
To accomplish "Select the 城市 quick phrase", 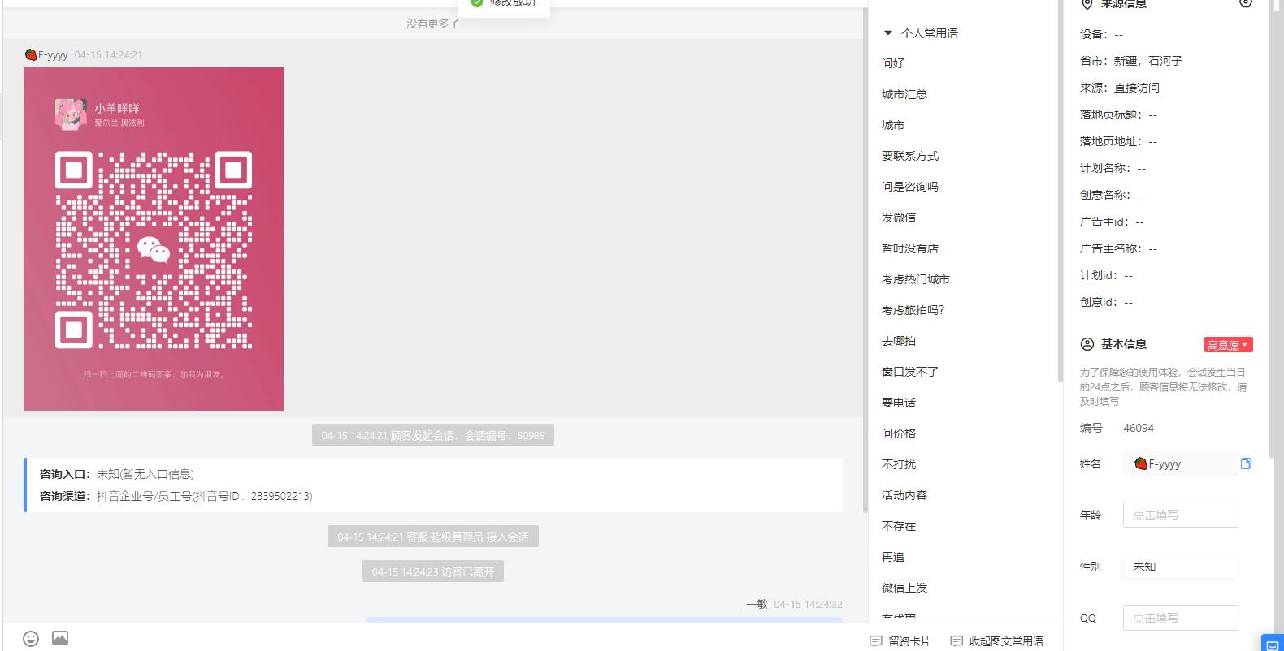I will [893, 125].
